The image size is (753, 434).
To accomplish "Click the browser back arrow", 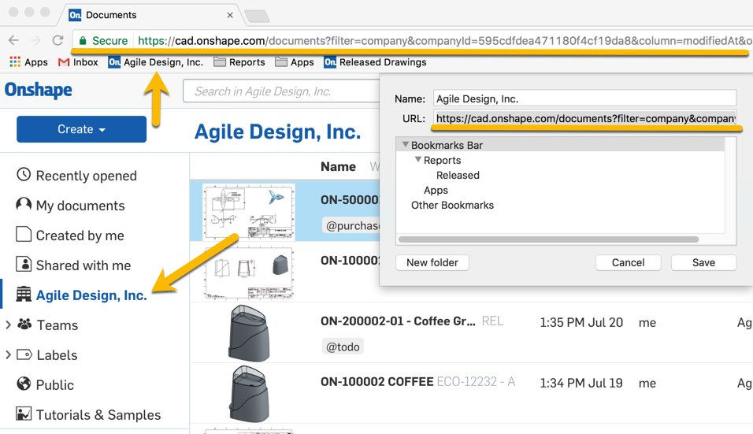I will (x=14, y=40).
